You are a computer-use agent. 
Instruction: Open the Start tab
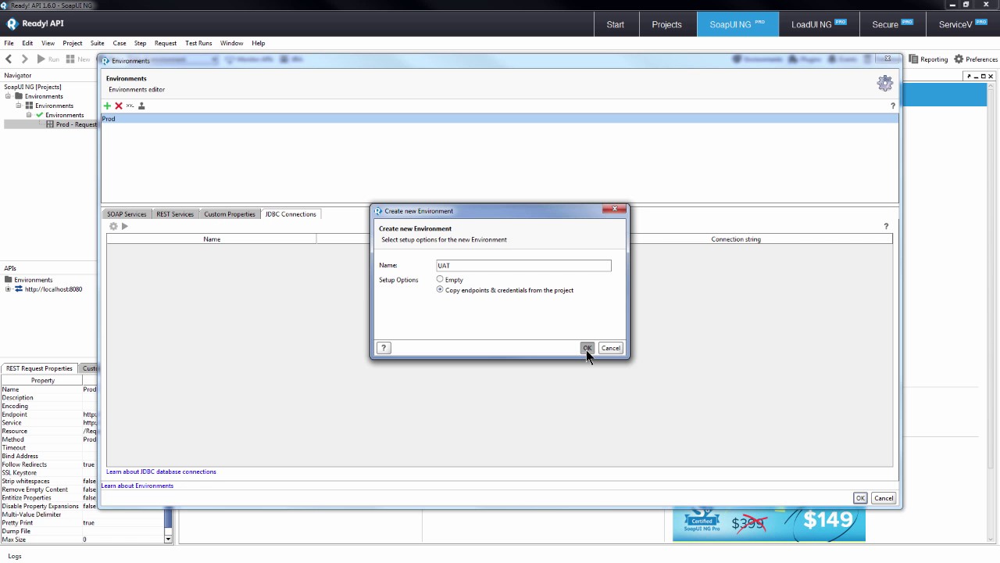pos(616,24)
